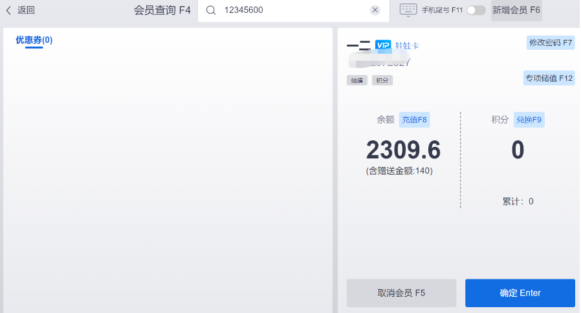Click into the member search input field
The height and width of the screenshot is (313, 581).
pos(291,10)
